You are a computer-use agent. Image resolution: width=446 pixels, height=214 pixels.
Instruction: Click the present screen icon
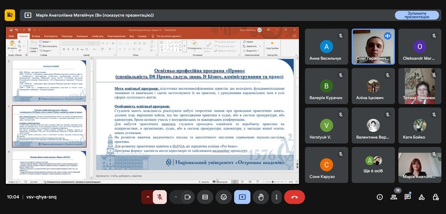(x=242, y=197)
